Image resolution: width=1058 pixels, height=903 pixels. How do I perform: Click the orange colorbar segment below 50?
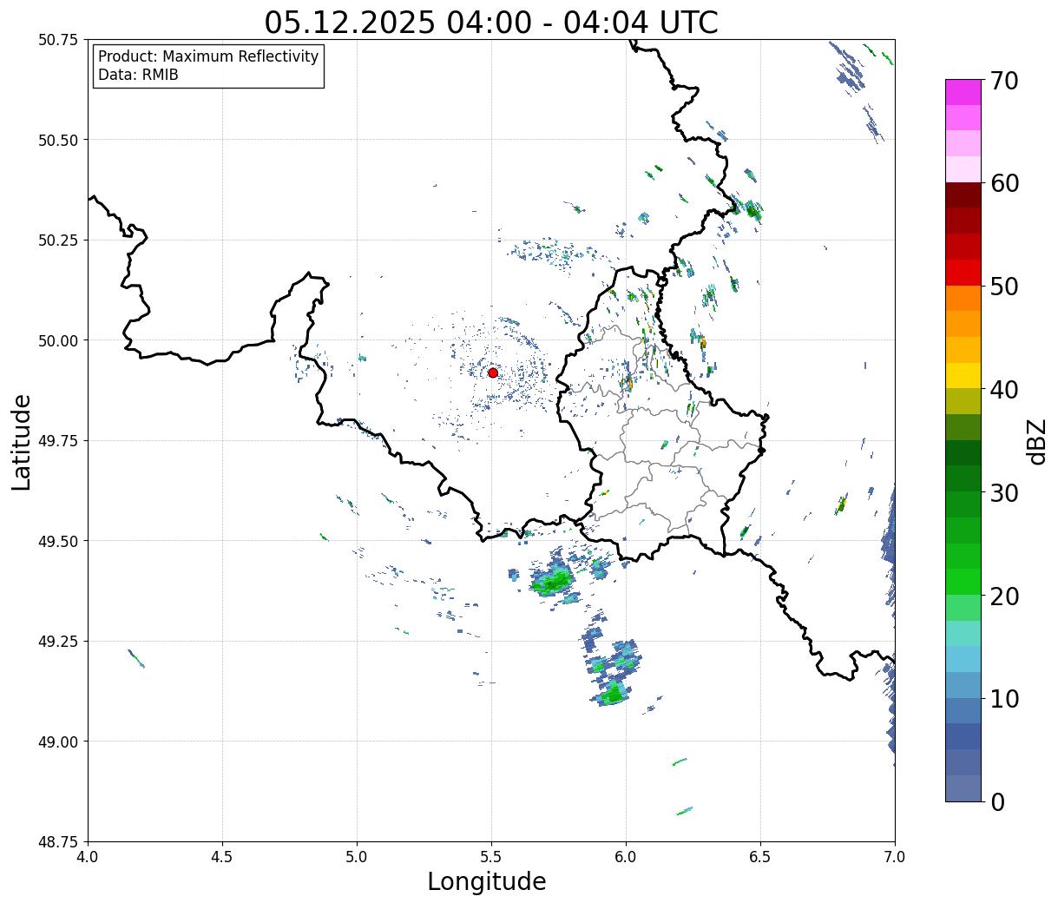point(963,298)
